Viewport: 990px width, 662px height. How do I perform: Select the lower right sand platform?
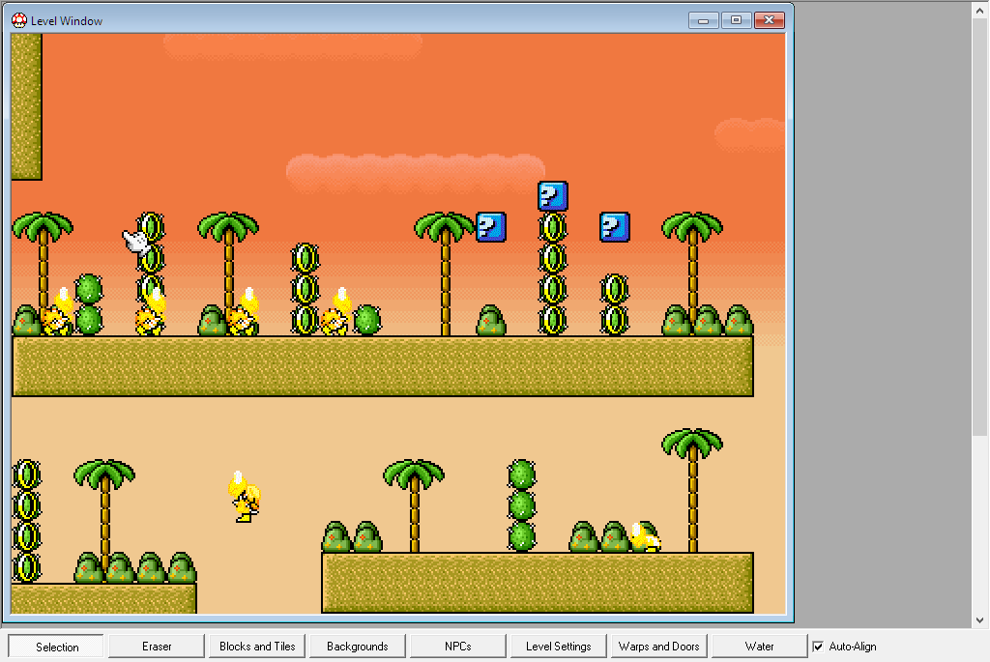(538, 583)
